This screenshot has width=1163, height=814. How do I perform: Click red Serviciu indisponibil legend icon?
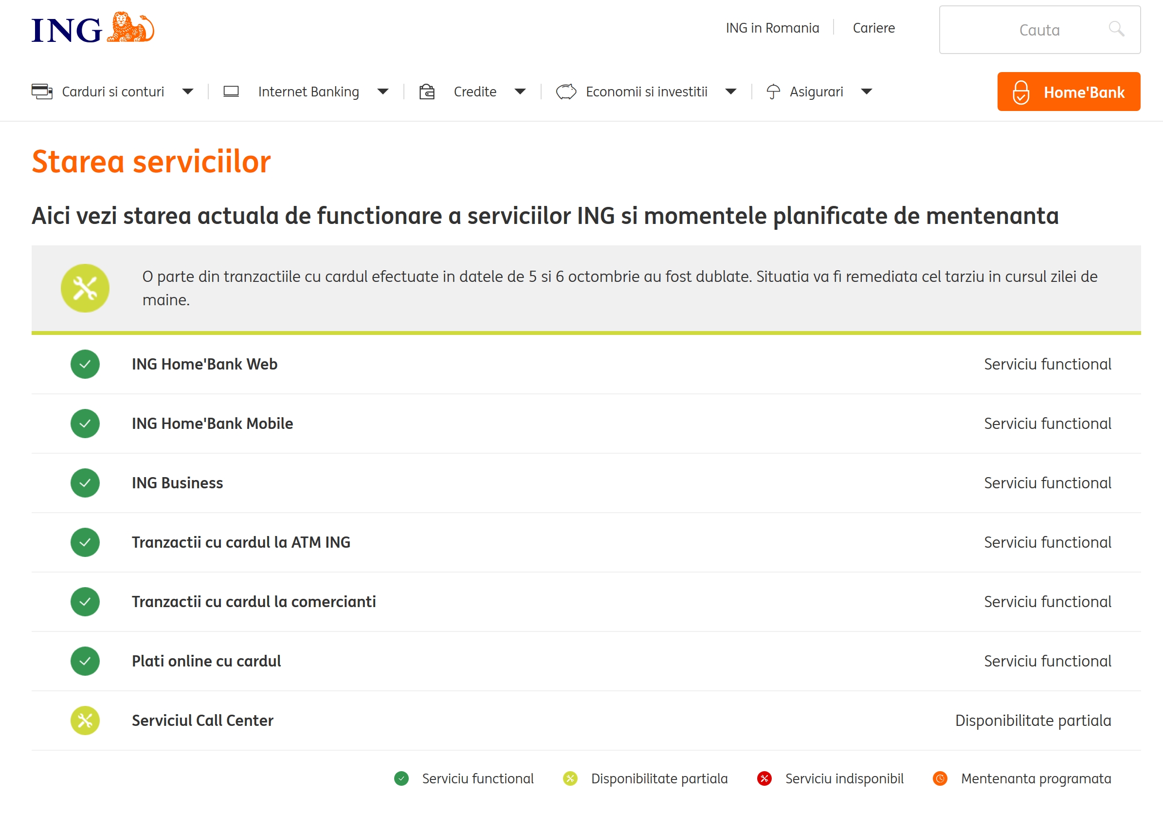pyautogui.click(x=764, y=778)
